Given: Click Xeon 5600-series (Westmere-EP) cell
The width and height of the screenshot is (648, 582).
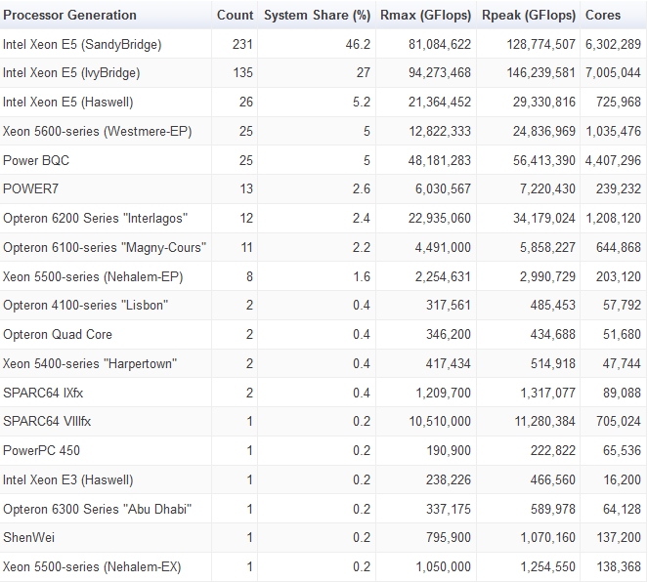Looking at the screenshot, I should [98, 131].
